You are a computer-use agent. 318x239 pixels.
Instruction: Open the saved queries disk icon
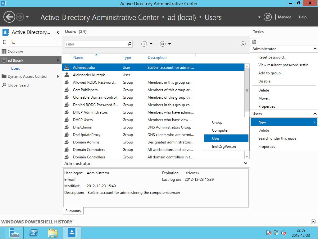click(x=163, y=44)
